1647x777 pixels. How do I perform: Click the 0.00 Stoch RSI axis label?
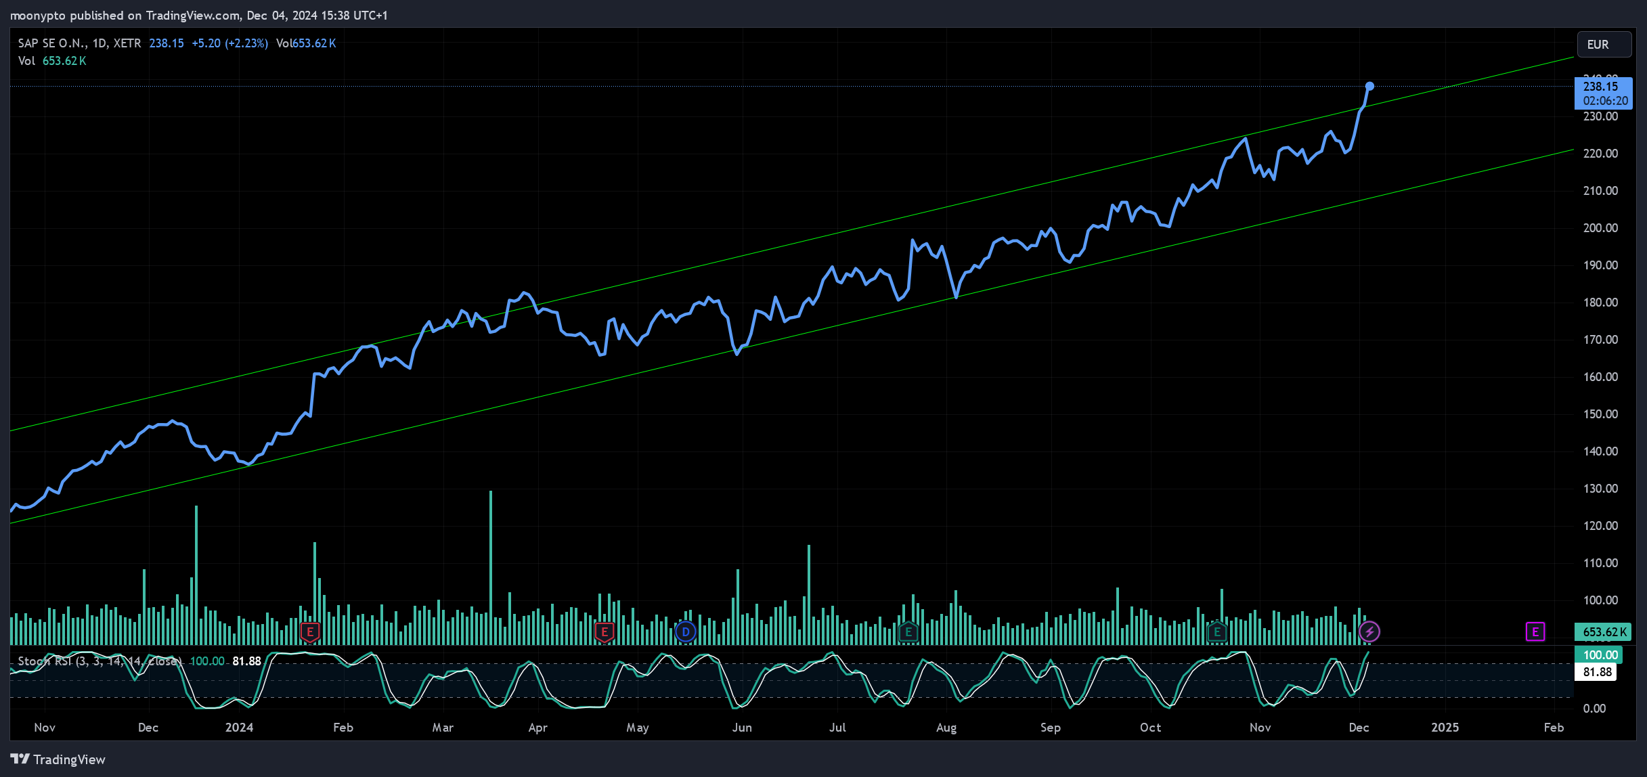click(1595, 709)
